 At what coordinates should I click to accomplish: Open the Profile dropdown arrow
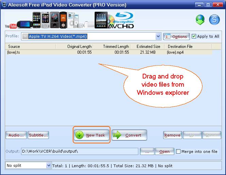tap(158, 36)
